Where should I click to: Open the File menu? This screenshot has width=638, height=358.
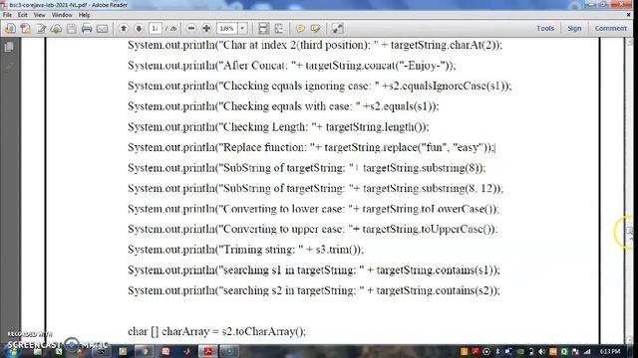[x=7, y=15]
